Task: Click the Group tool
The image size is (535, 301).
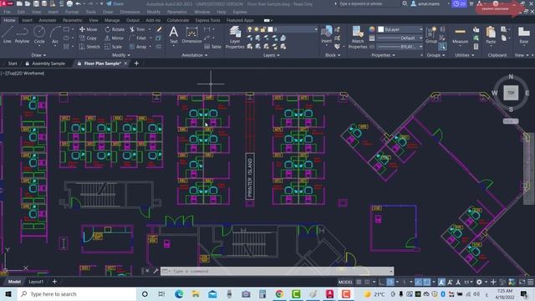Action: pos(431,35)
